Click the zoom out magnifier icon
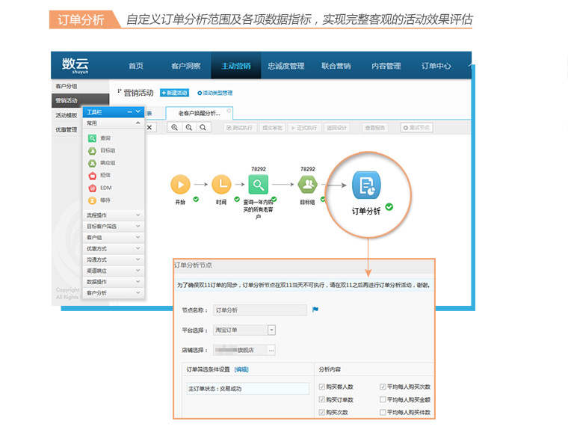568x427 pixels. click(189, 128)
